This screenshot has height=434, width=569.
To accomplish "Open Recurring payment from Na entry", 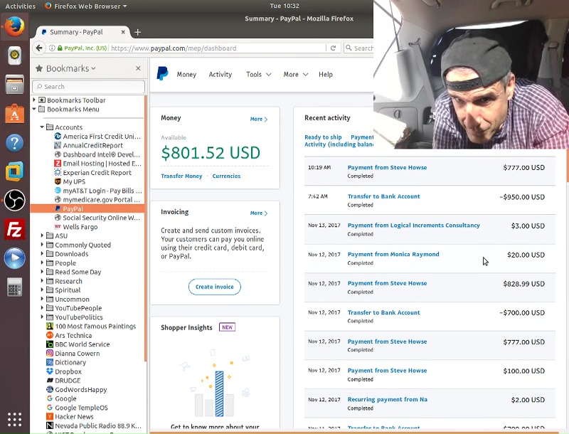I will (x=387, y=400).
